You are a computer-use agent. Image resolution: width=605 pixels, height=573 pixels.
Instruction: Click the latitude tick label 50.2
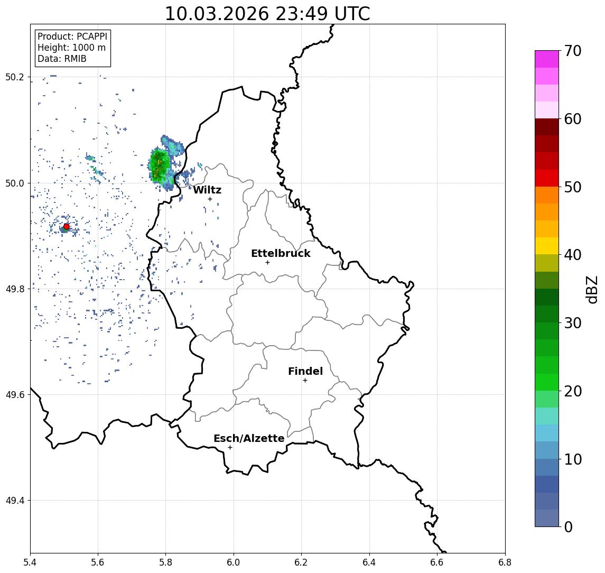tap(15, 77)
